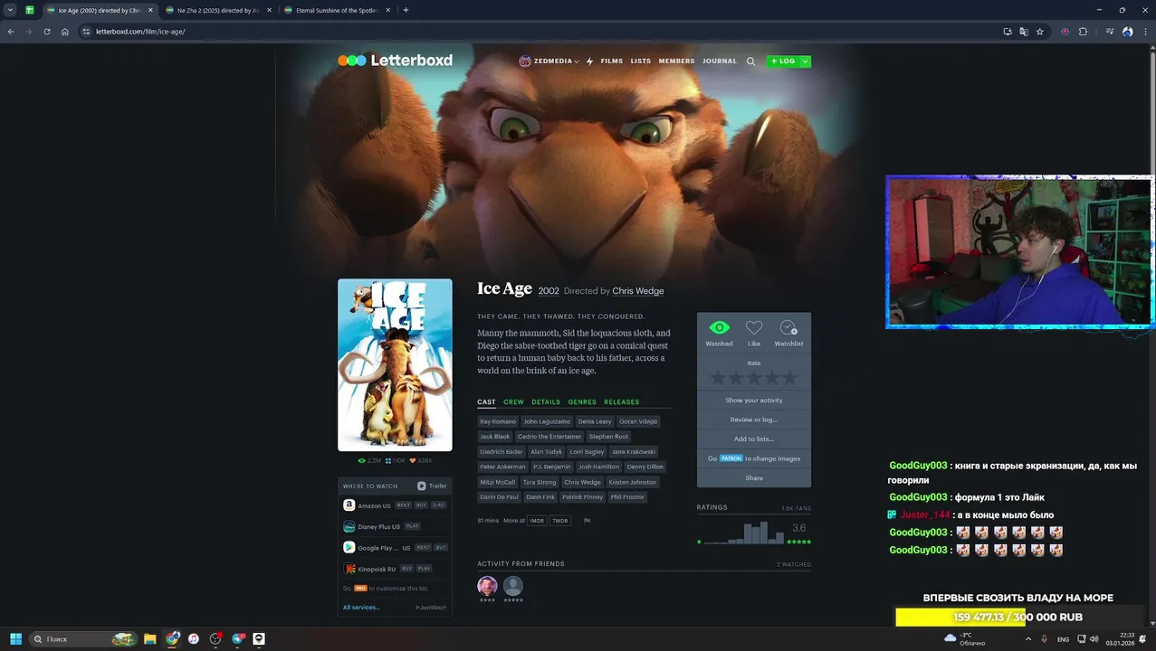Viewport: 1156px width, 651px height.
Task: Click the 2.2M watched count
Action: point(370,461)
